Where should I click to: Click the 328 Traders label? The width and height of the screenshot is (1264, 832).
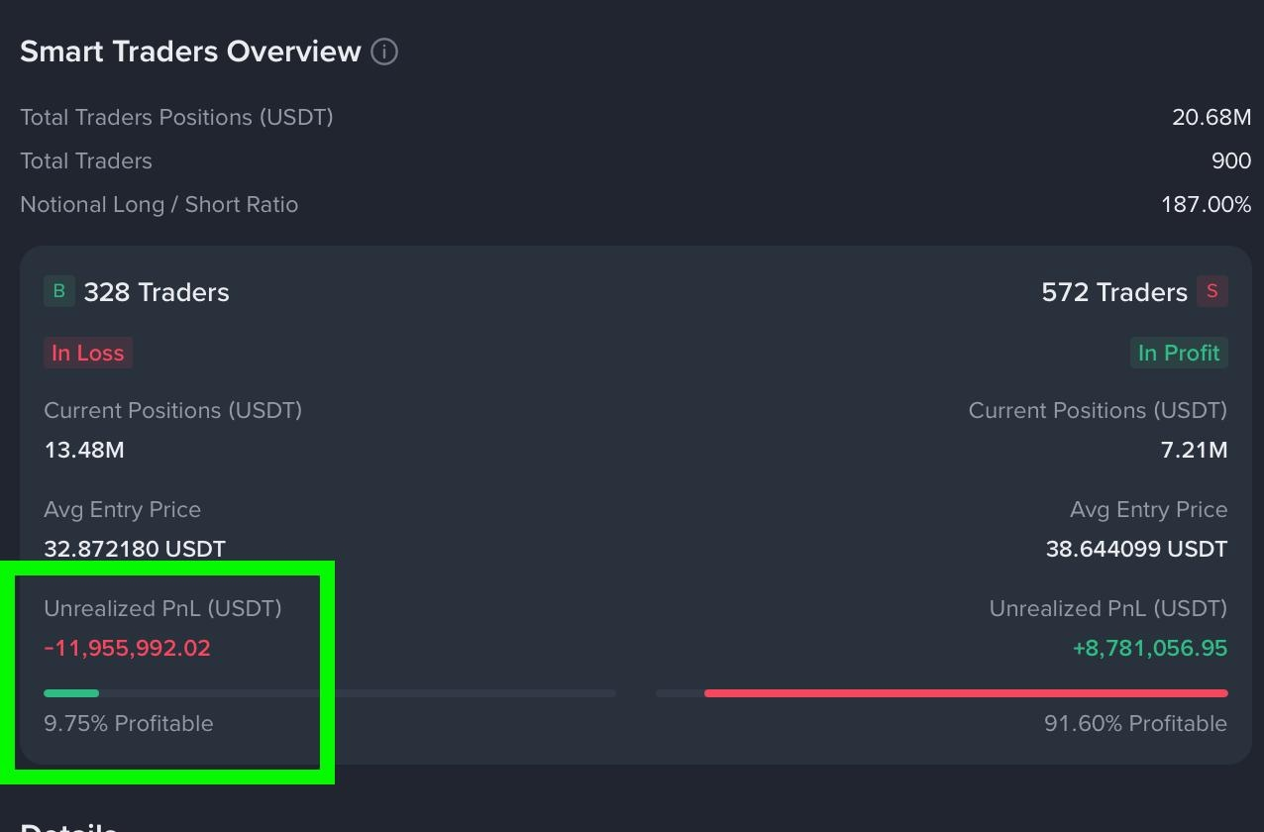click(x=157, y=292)
